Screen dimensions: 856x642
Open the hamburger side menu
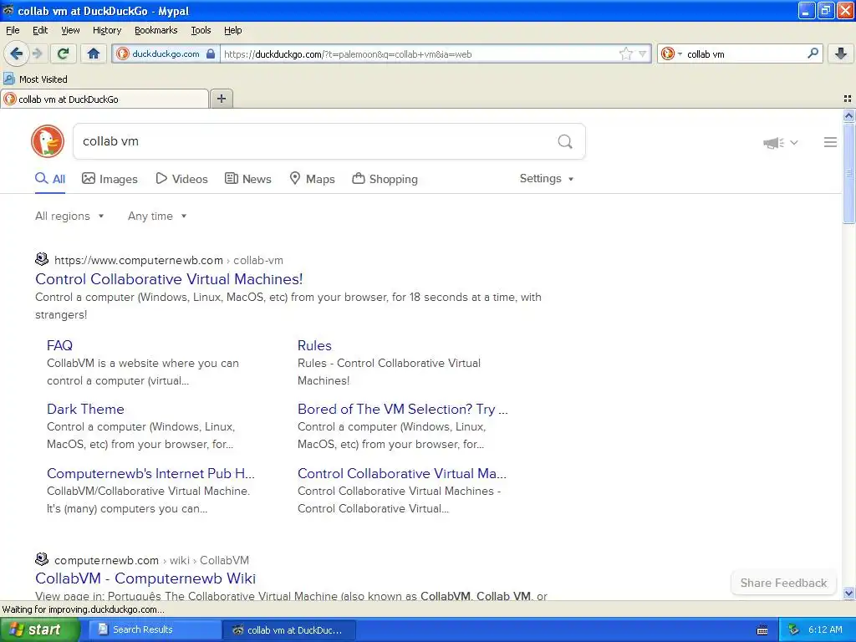pyautogui.click(x=830, y=142)
